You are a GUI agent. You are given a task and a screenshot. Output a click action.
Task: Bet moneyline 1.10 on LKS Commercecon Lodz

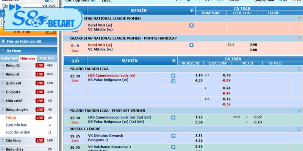point(199,75)
